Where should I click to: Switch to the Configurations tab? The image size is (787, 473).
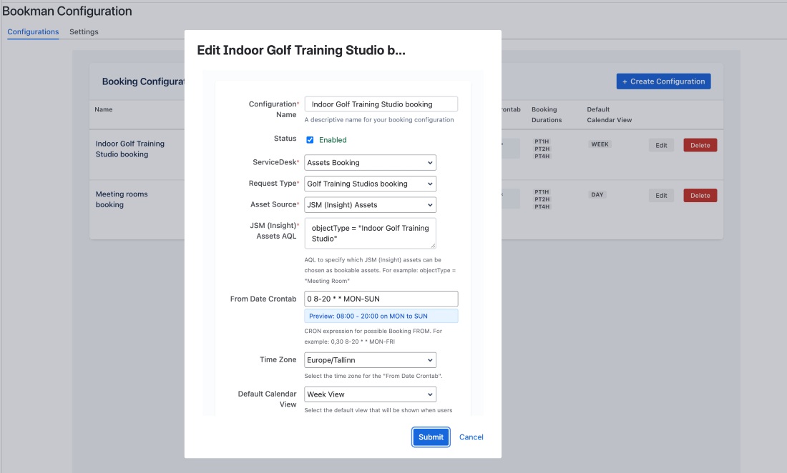(33, 32)
